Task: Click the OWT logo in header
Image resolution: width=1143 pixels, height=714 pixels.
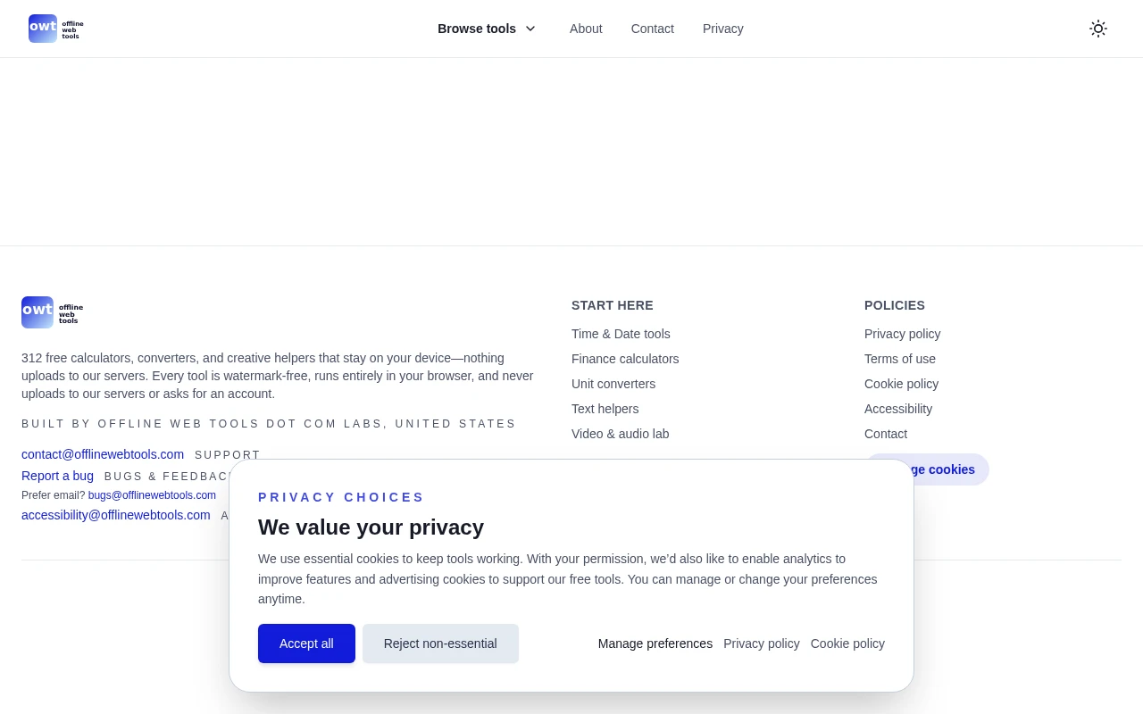Action: click(55, 29)
